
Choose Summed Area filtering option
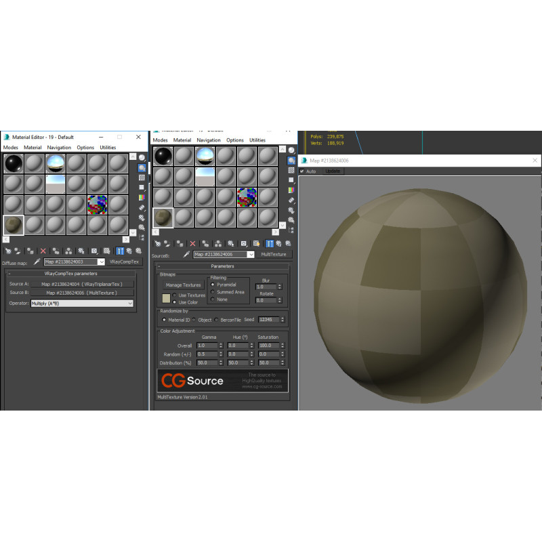pos(213,292)
